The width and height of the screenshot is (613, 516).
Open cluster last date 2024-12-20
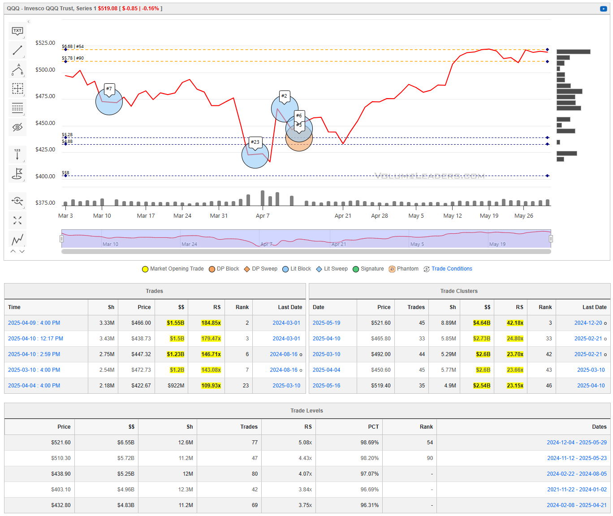(588, 323)
